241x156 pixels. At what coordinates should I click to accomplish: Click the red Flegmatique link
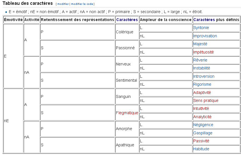click(x=127, y=113)
